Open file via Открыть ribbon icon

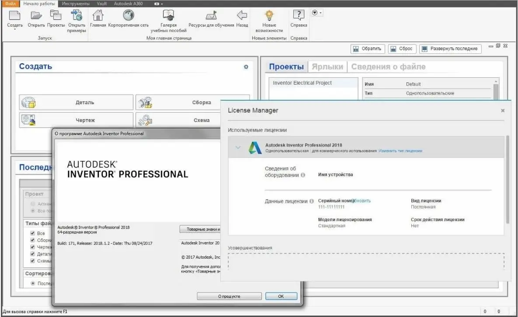(36, 16)
